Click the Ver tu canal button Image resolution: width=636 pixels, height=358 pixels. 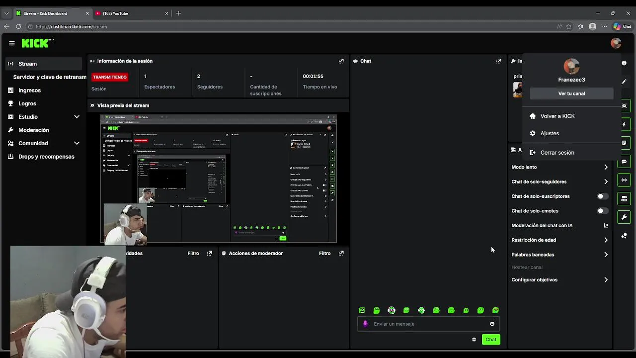click(x=571, y=93)
